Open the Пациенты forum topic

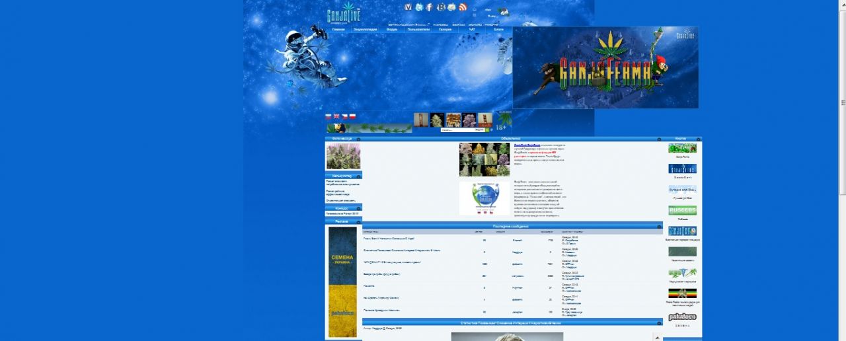pos(369,286)
